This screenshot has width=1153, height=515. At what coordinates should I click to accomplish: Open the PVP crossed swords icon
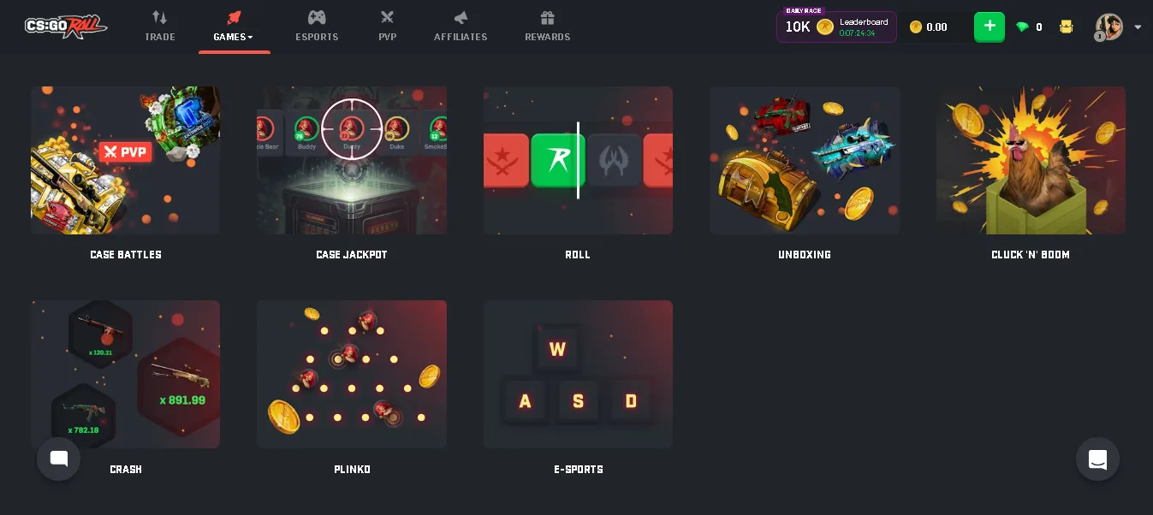388,17
